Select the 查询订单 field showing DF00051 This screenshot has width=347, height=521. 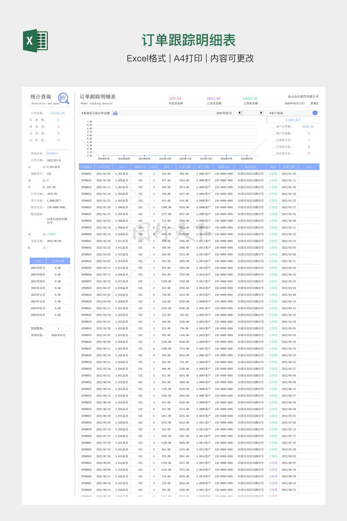click(58, 153)
